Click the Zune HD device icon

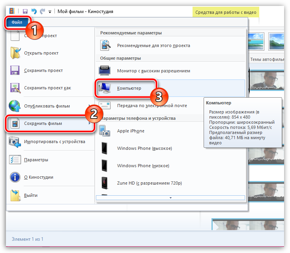point(105,183)
